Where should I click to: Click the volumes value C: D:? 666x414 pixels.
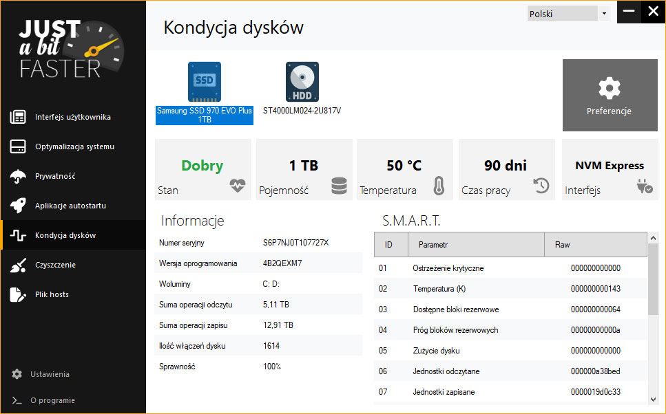click(271, 284)
